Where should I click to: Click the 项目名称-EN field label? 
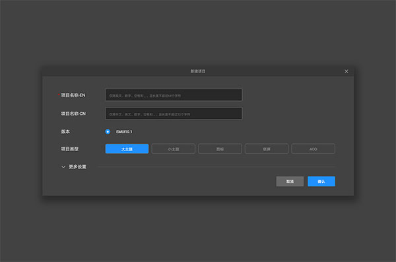73,95
